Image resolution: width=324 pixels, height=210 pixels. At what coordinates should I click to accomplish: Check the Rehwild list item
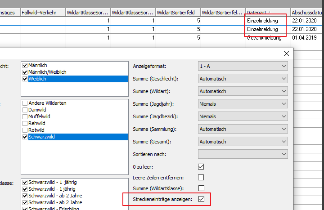point(25,123)
